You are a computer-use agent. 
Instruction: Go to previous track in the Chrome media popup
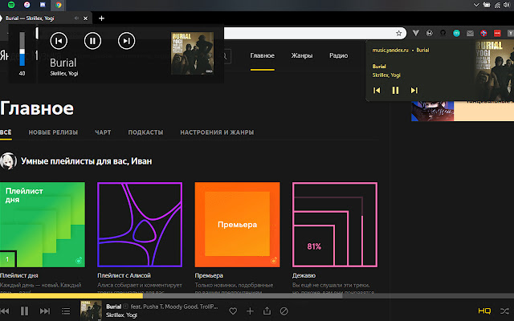[377, 91]
